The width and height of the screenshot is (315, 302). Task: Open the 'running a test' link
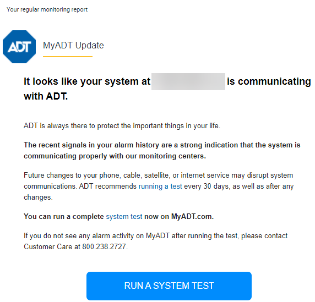[x=160, y=186]
